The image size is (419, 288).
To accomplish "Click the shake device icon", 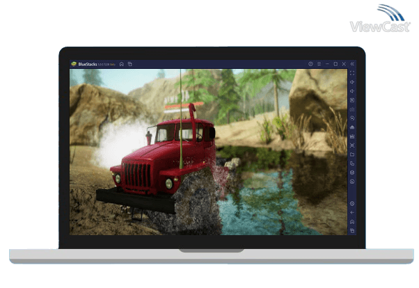I will pos(352,173).
